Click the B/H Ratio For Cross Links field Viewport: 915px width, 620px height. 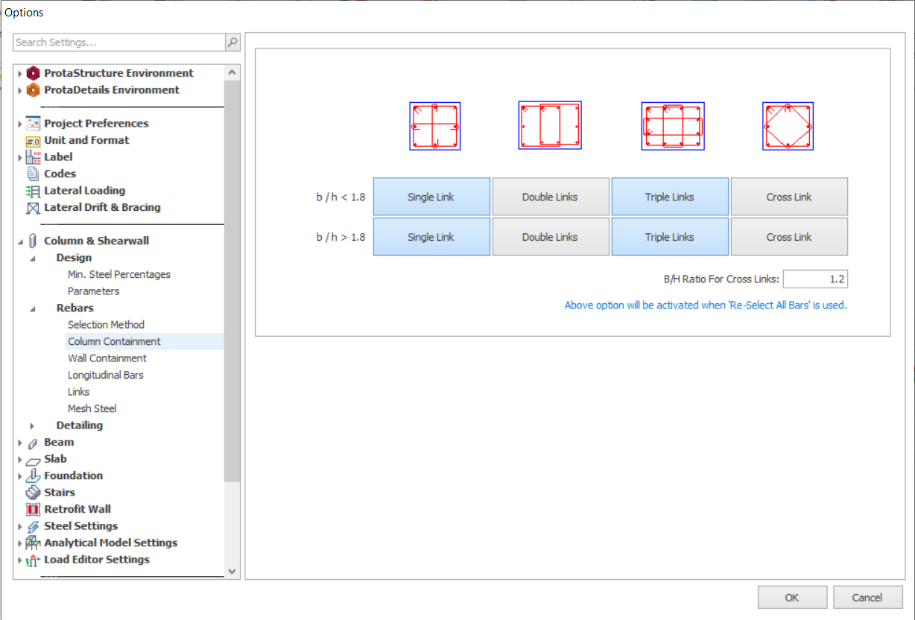click(814, 279)
